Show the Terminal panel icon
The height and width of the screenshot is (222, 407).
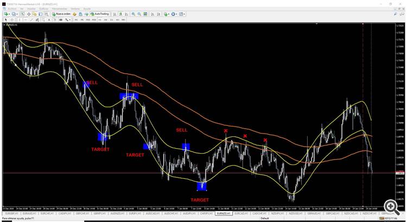coord(41,14)
